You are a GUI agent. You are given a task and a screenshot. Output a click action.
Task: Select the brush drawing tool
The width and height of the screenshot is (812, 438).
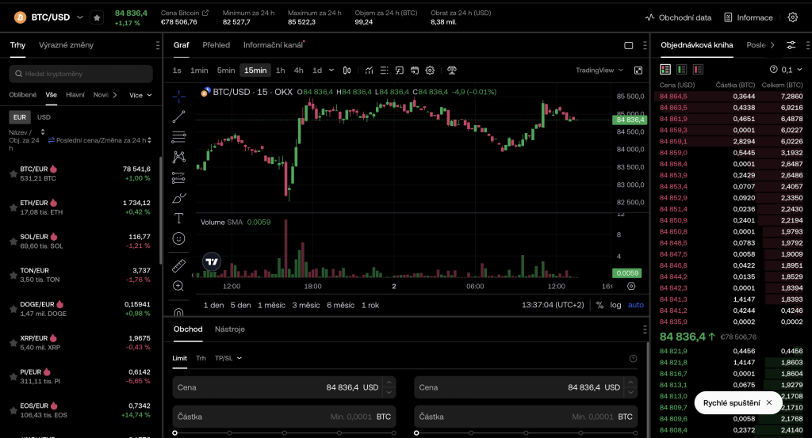(178, 198)
